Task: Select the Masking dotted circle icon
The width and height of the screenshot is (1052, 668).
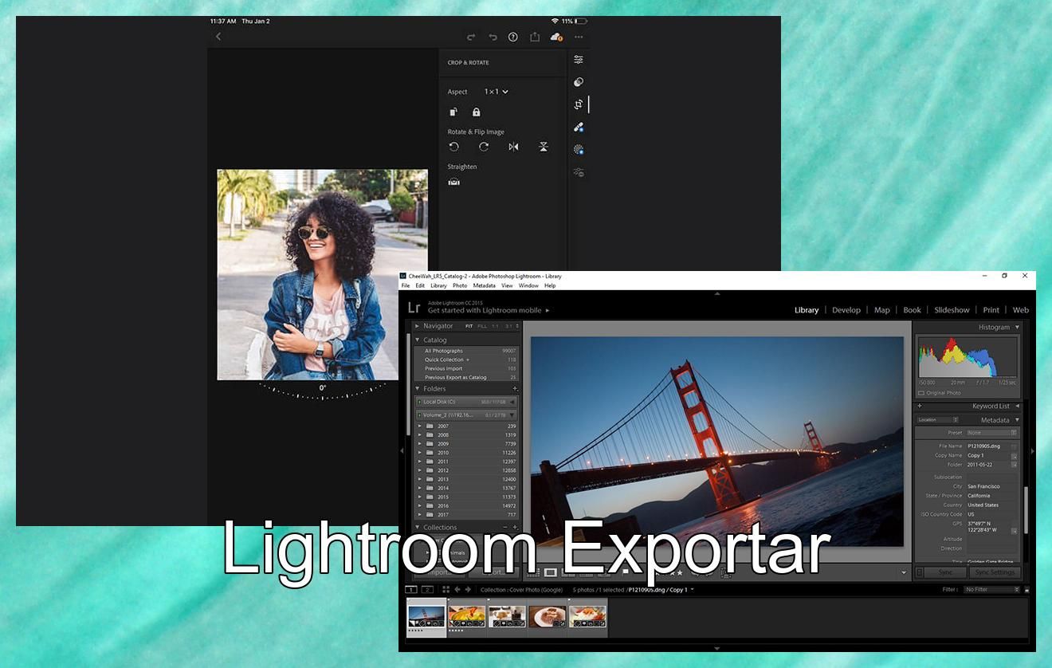Action: click(x=579, y=149)
